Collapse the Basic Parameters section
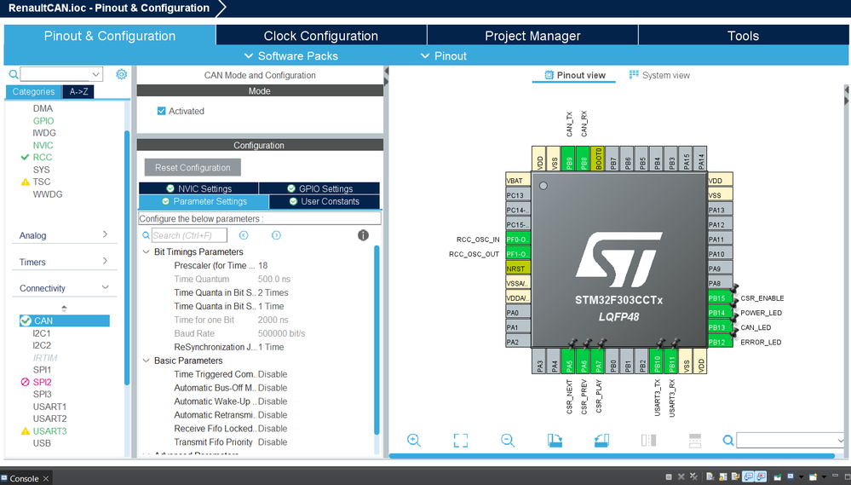 coord(146,360)
